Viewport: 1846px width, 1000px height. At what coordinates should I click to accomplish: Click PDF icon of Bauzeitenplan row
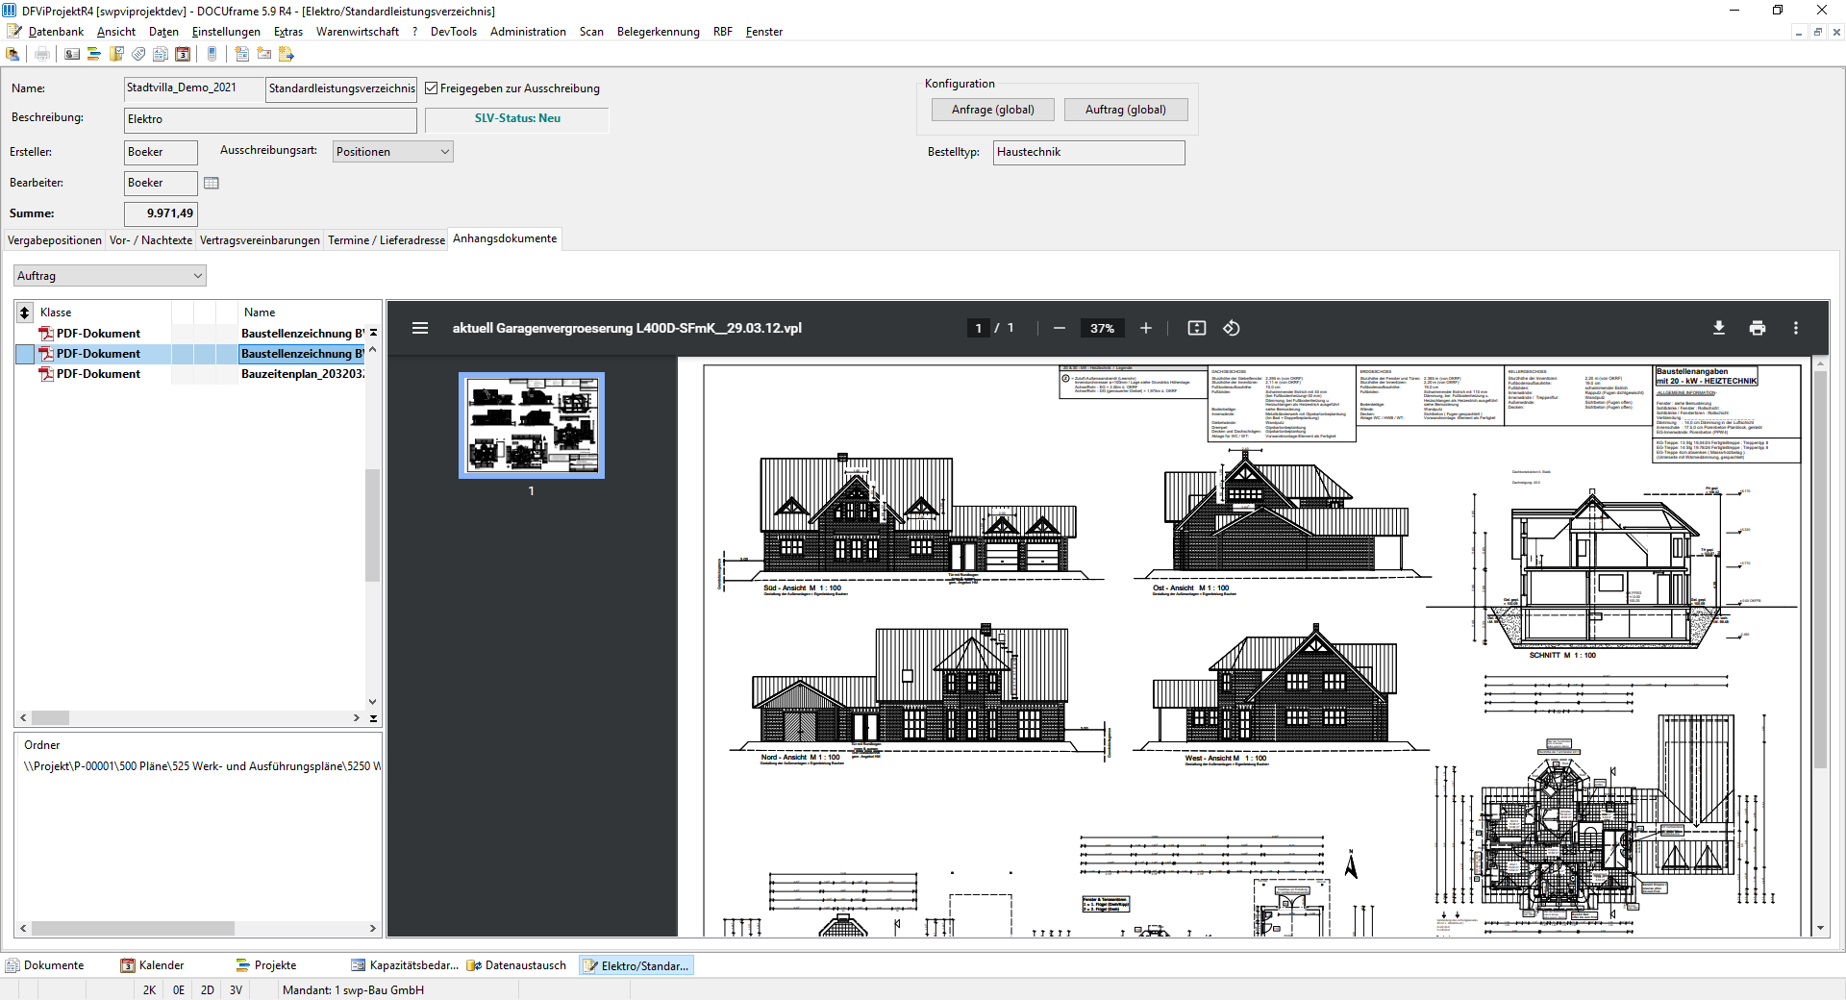[45, 374]
